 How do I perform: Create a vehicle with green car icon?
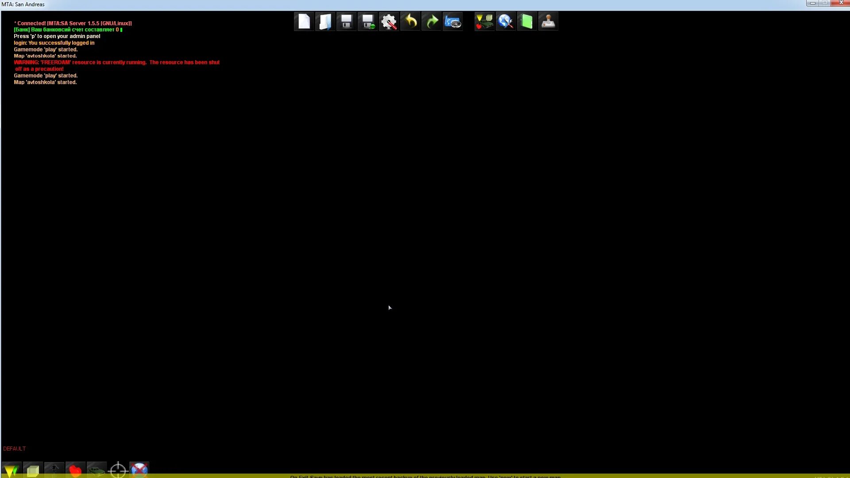point(97,470)
